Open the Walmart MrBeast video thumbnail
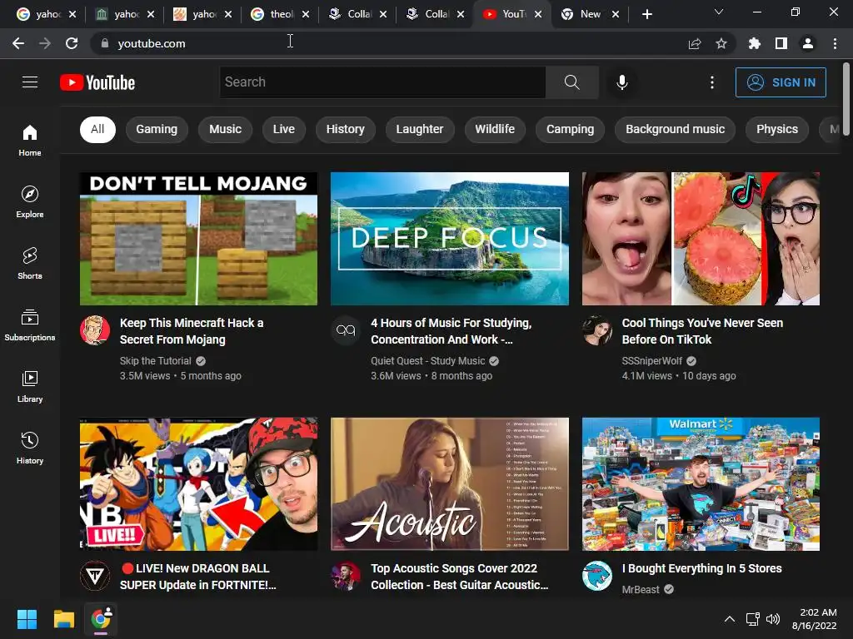 tap(701, 484)
